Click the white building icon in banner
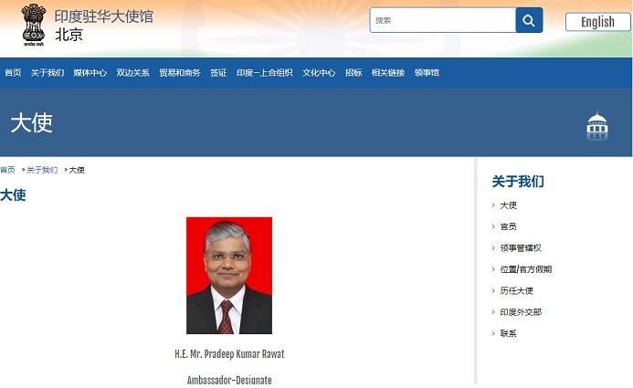The image size is (633, 388). point(597,126)
